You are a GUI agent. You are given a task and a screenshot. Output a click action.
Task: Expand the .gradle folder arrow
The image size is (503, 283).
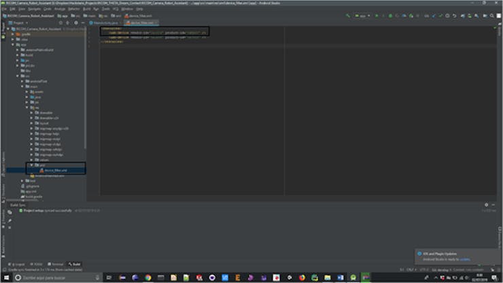[x=13, y=34]
